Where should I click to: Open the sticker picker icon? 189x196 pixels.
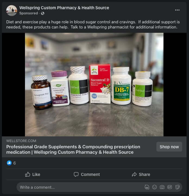(177, 187)
